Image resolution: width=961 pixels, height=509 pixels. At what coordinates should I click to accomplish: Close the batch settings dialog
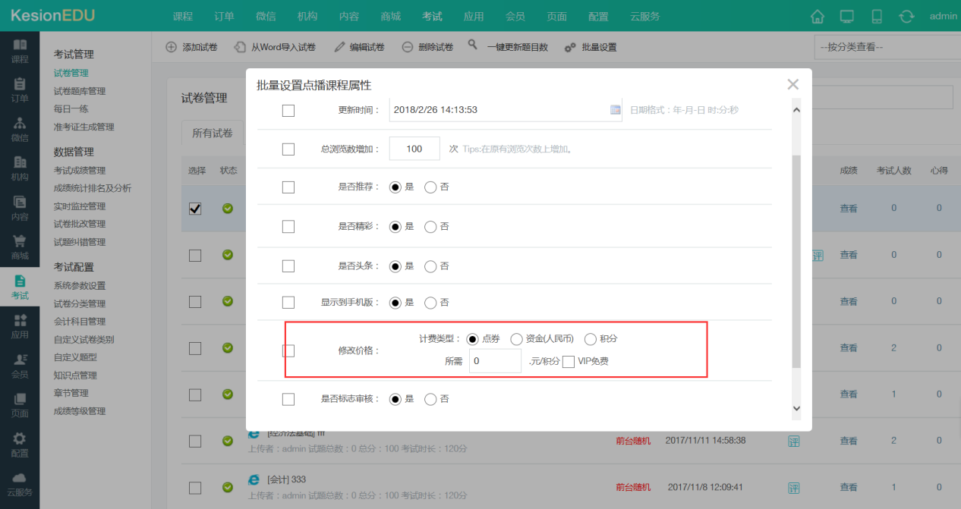tap(792, 85)
